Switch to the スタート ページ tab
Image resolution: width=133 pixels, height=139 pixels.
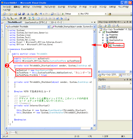pyautogui.click(x=56, y=22)
